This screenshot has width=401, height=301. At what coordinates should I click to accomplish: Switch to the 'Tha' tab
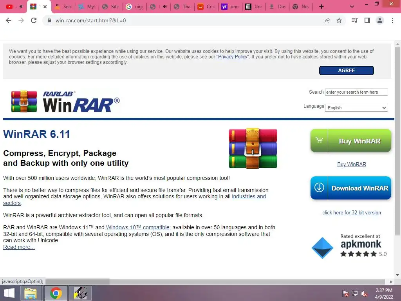182,7
